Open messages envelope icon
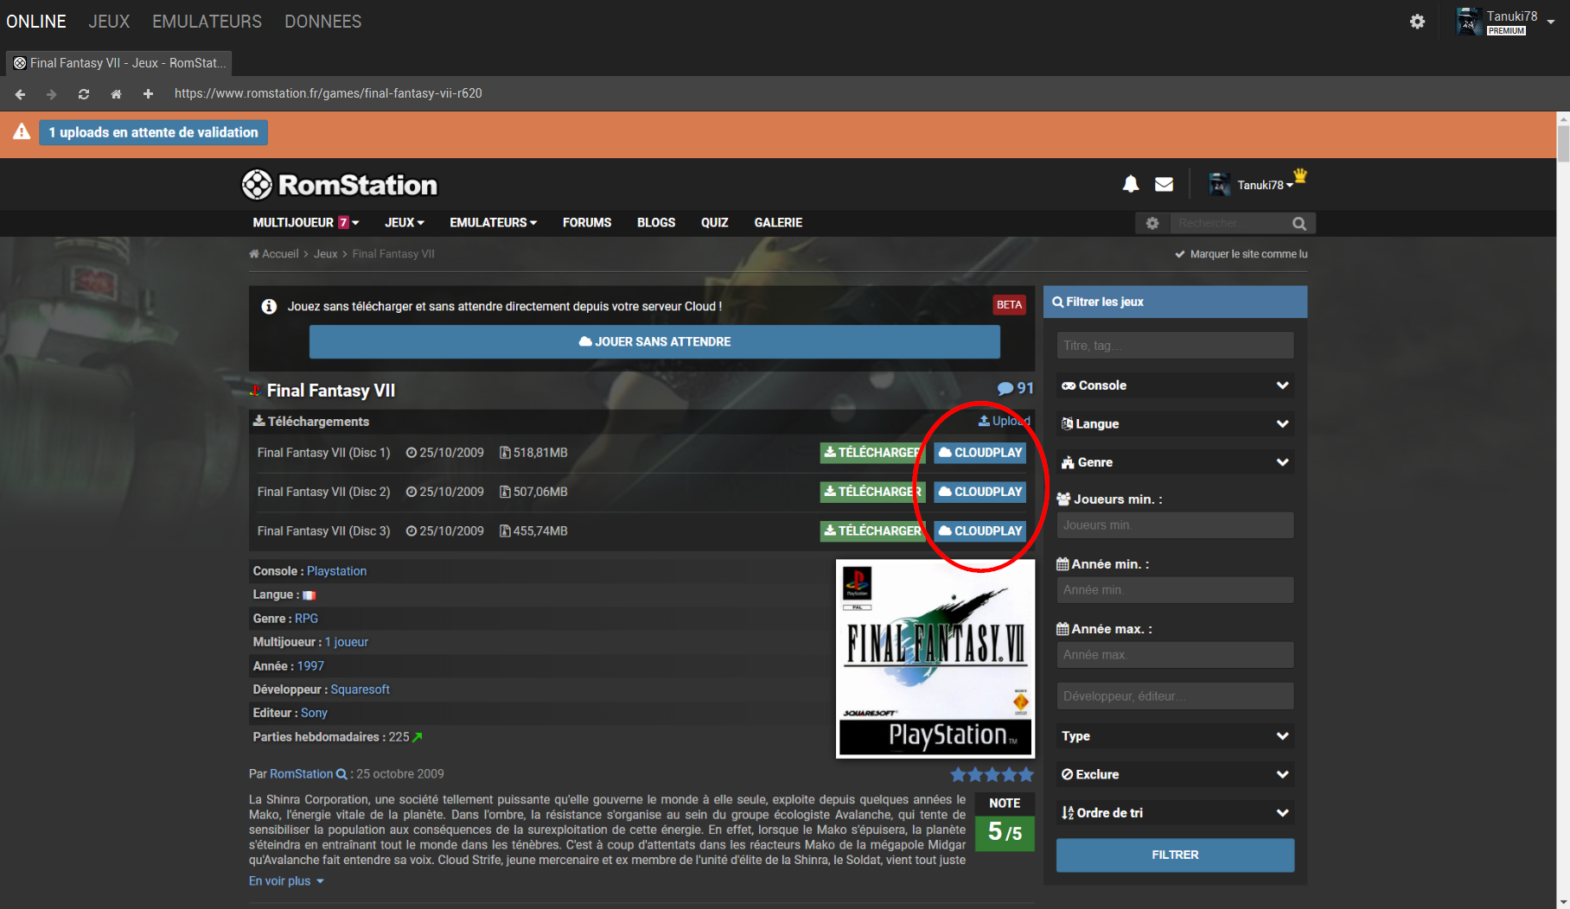The image size is (1570, 909). (x=1164, y=184)
